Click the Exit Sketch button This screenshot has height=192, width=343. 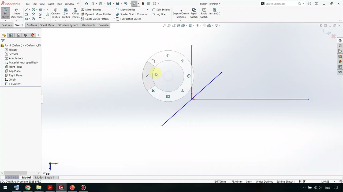(5, 13)
